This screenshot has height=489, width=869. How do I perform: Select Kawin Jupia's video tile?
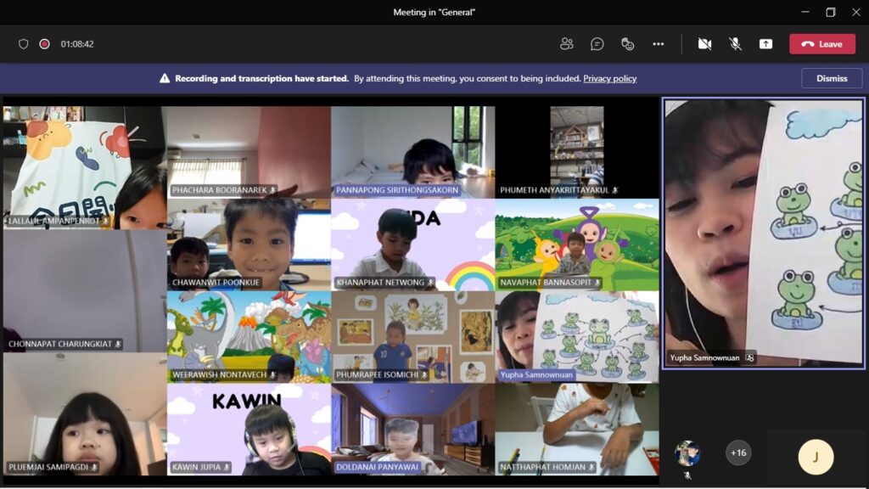point(249,429)
